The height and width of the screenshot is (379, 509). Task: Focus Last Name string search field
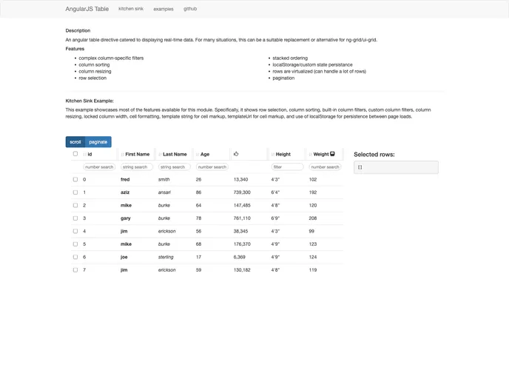[x=175, y=167]
